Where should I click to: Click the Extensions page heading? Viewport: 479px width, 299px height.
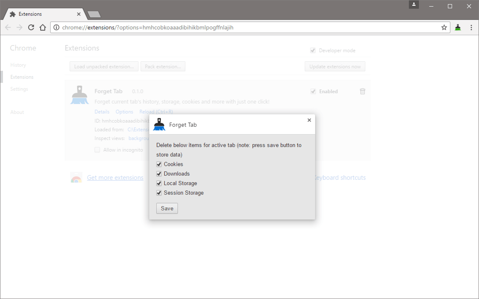click(x=82, y=48)
